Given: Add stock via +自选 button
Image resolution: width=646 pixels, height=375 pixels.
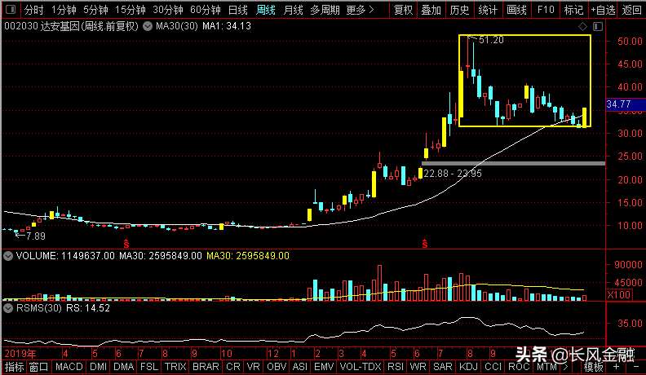Looking at the screenshot, I should 602,11.
